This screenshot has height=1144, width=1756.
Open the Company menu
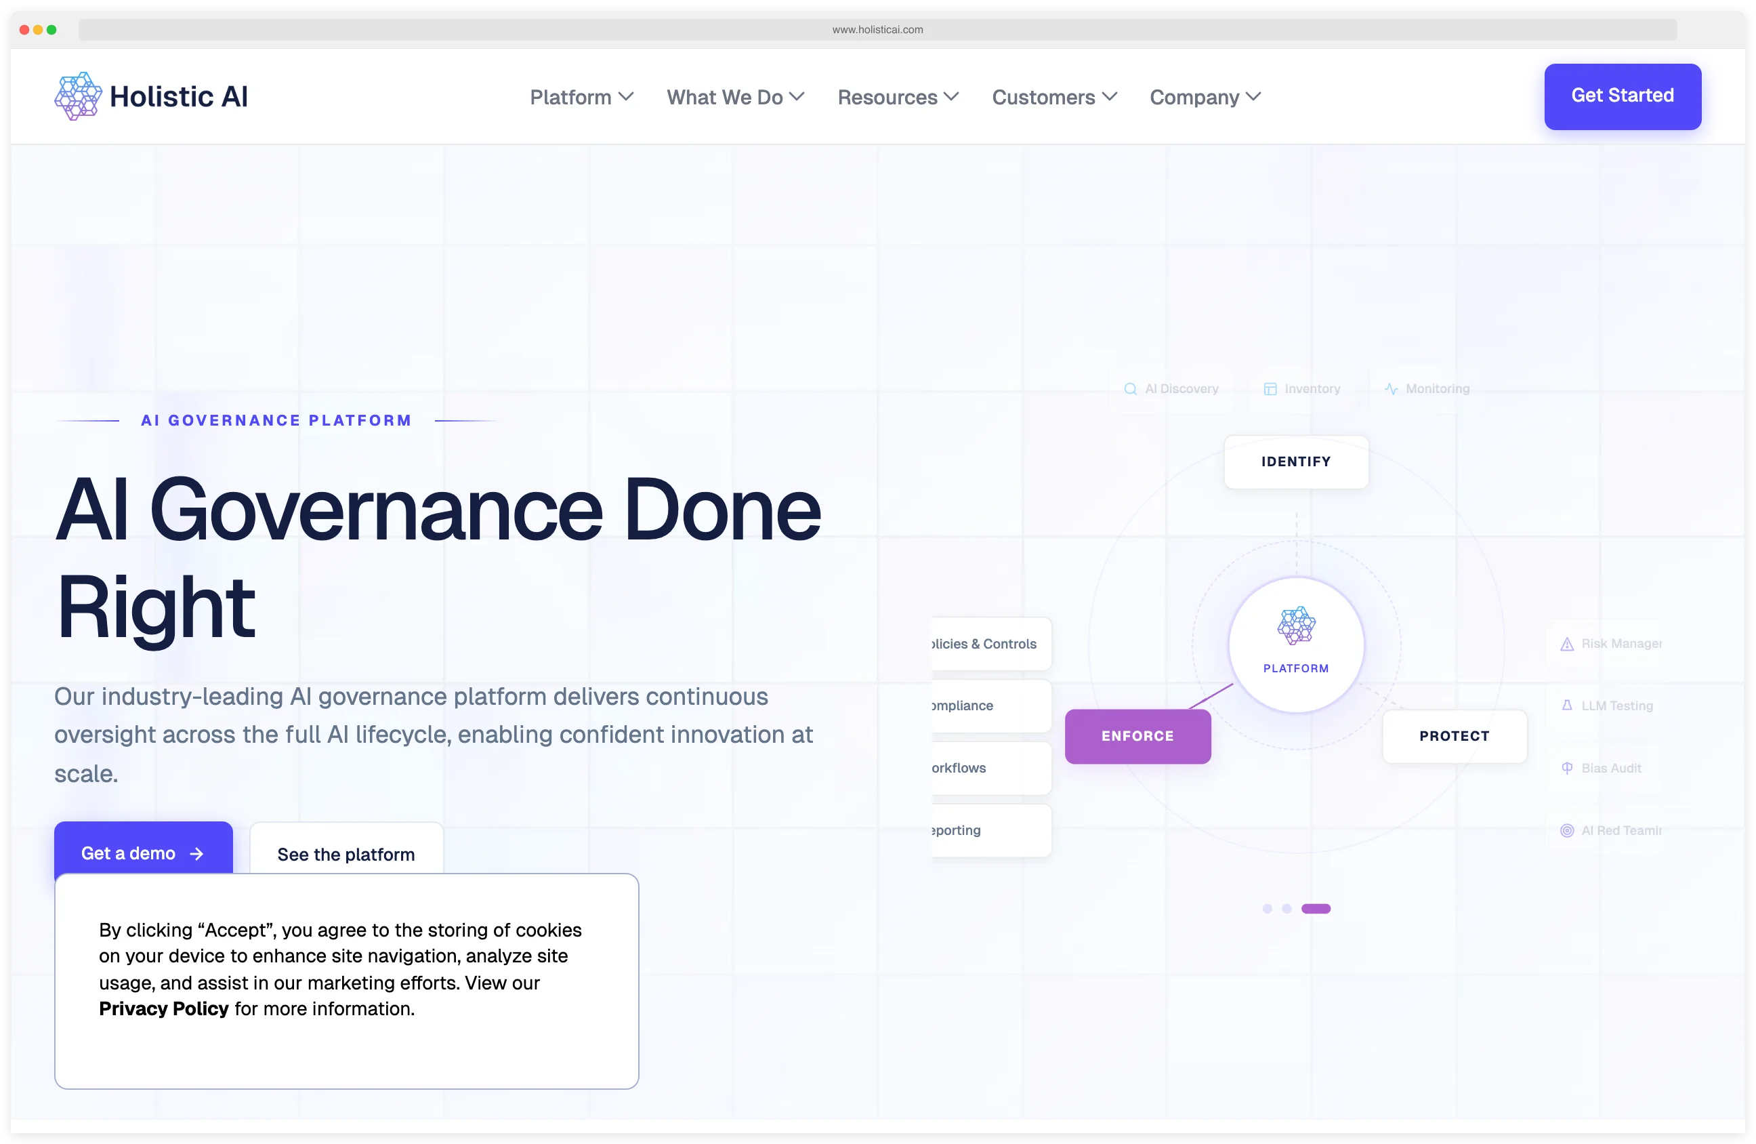1204,97
